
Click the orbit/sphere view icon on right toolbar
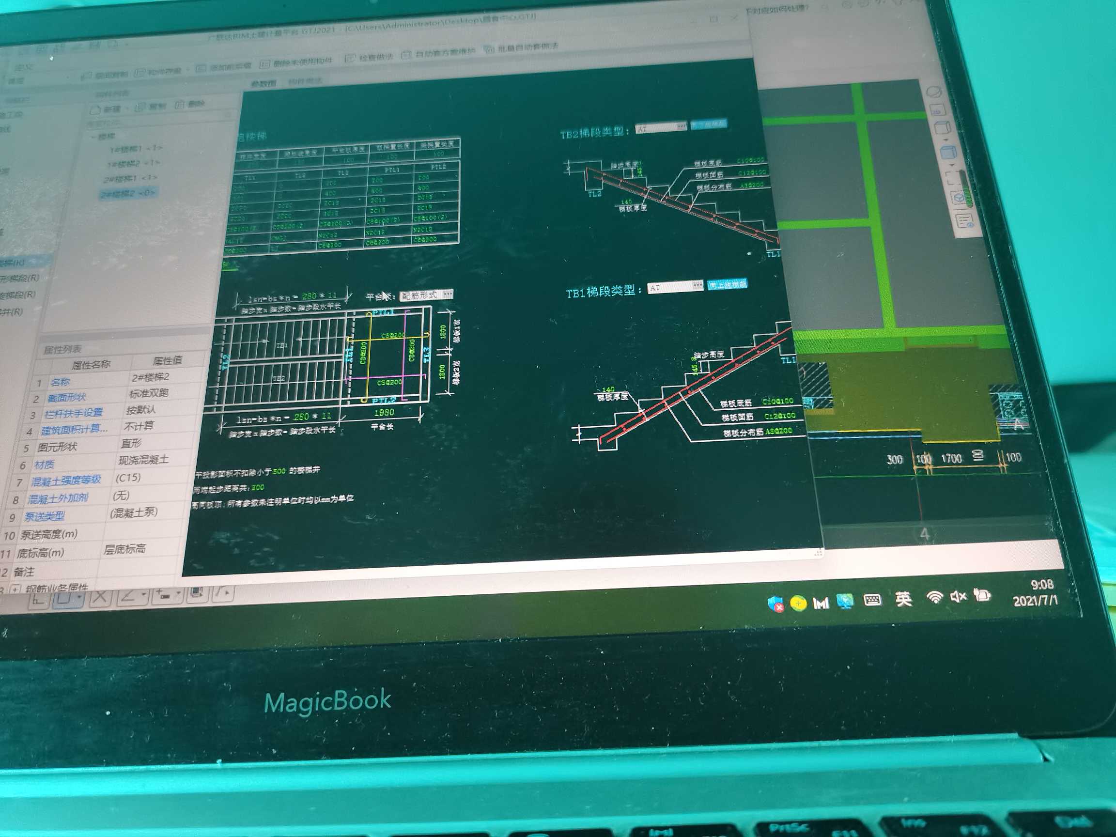(x=934, y=93)
